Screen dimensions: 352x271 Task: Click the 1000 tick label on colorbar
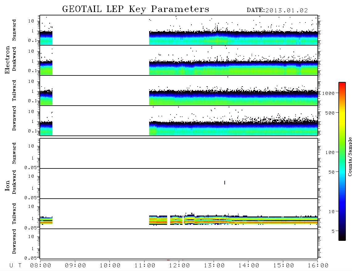coord(328,93)
